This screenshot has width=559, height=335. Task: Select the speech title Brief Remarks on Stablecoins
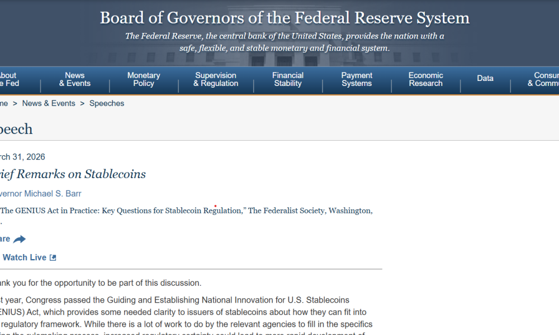73,174
